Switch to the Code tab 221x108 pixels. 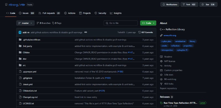11,13
